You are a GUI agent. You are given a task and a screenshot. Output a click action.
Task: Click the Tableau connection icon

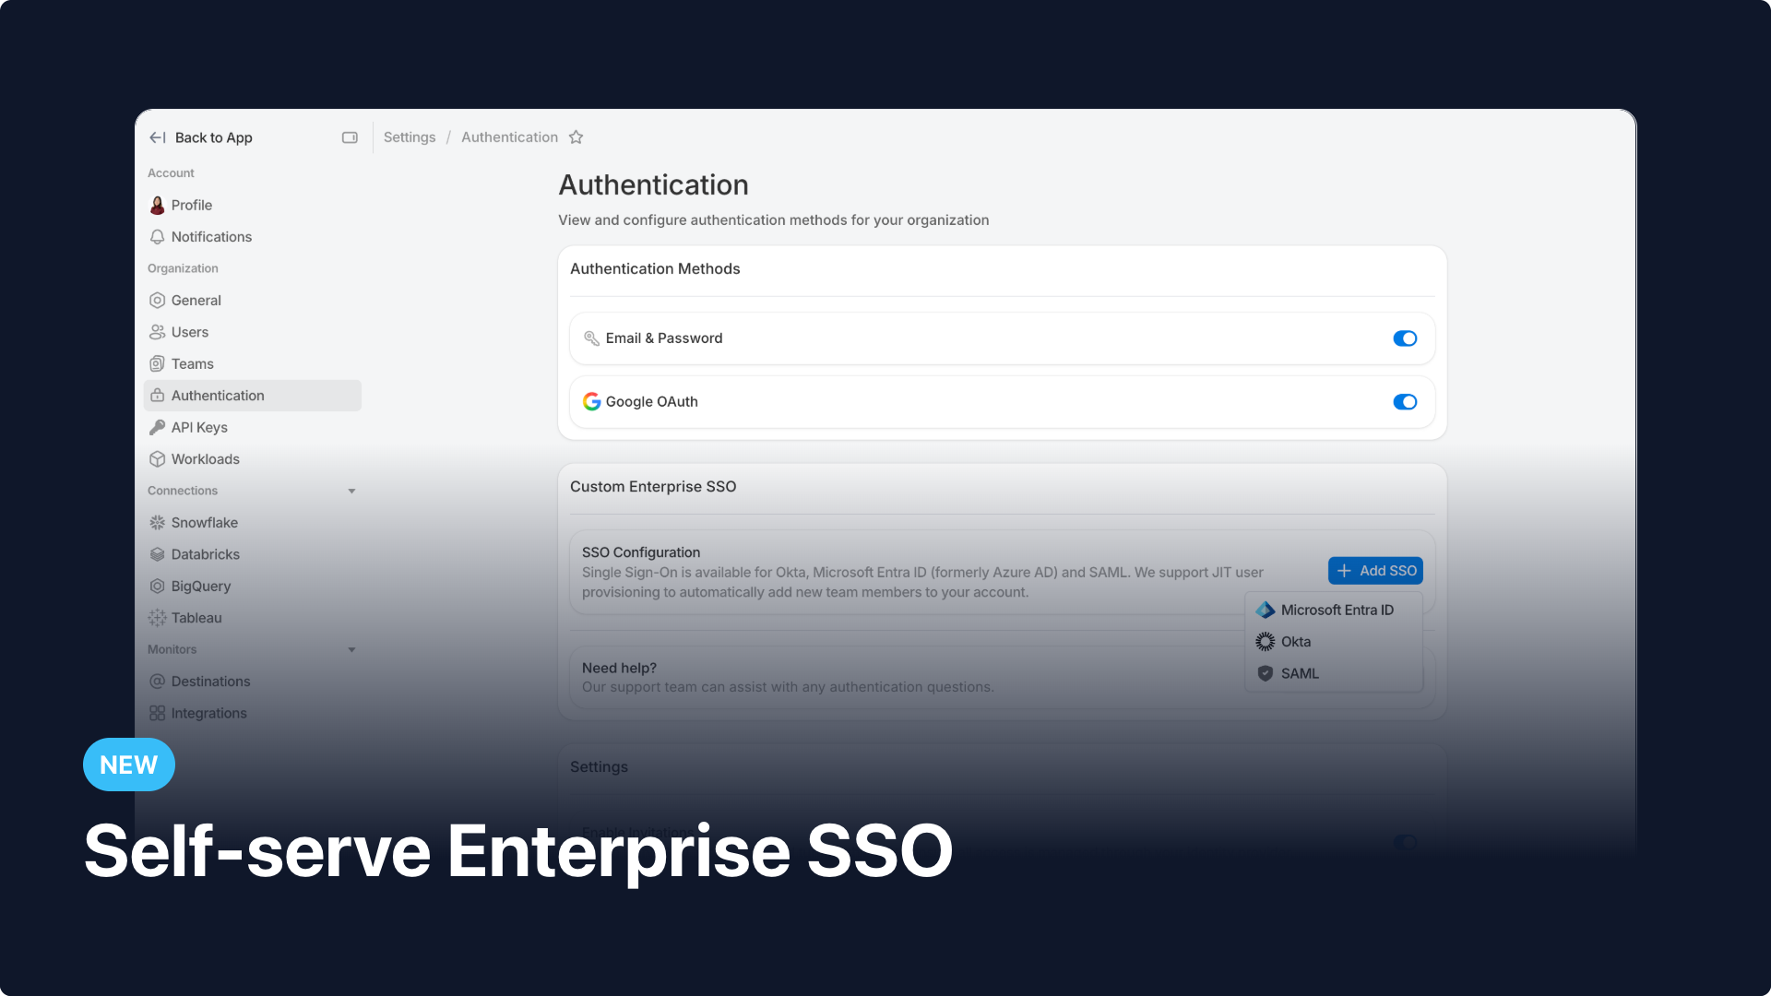point(158,618)
